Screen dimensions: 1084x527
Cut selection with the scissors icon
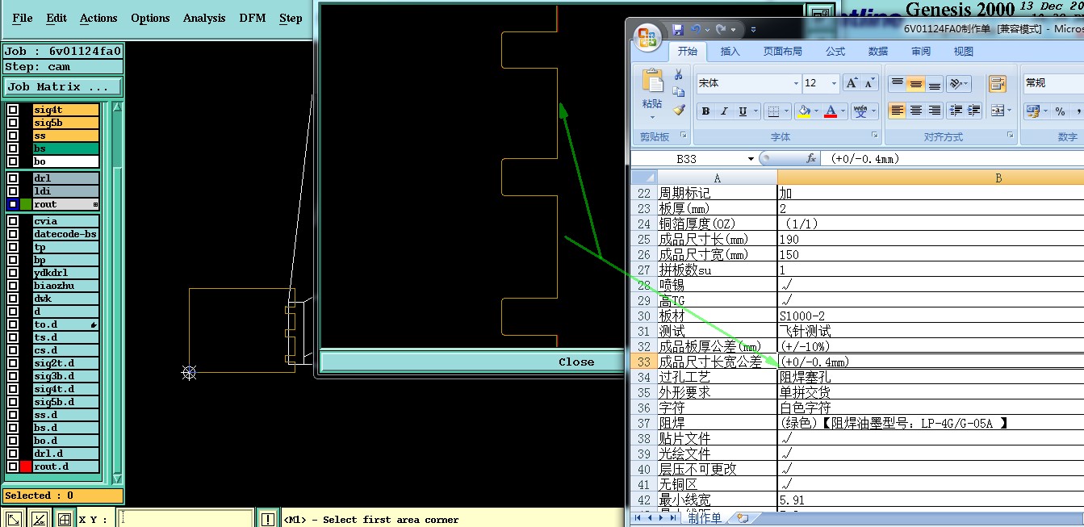[679, 75]
